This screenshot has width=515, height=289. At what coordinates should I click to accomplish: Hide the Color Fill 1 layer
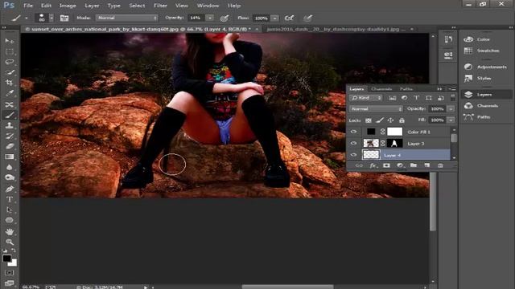[353, 132]
